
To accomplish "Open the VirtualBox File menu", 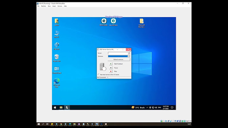I will point(38,6).
